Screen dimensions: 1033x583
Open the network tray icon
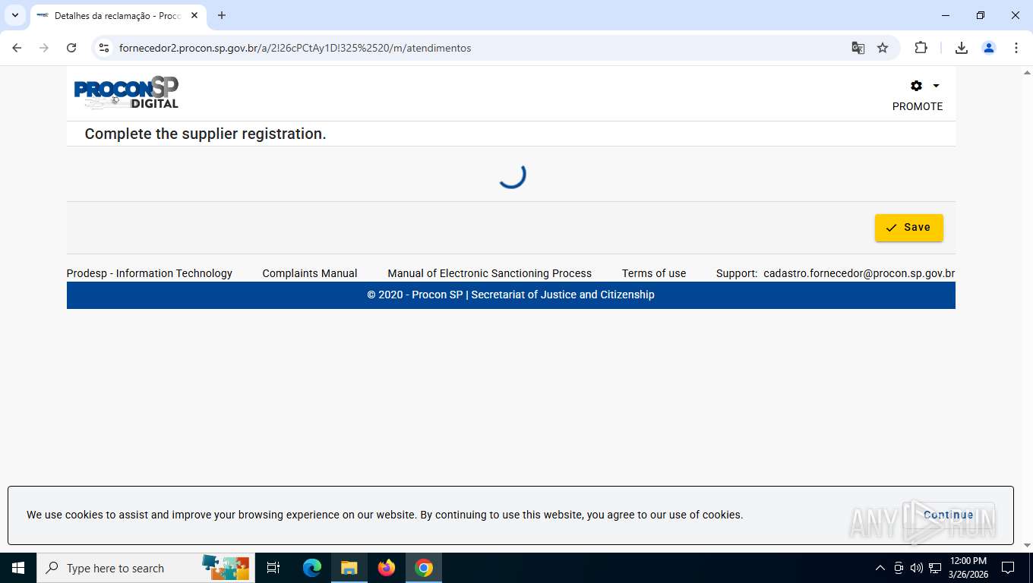[935, 568]
